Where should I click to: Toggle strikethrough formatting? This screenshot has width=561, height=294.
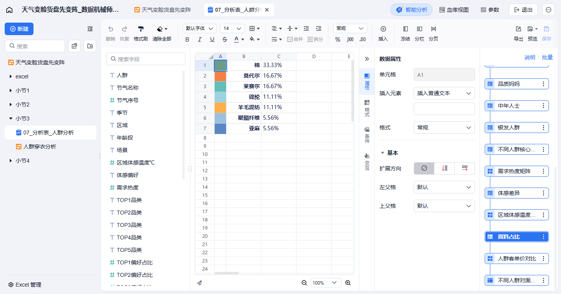[x=225, y=39]
